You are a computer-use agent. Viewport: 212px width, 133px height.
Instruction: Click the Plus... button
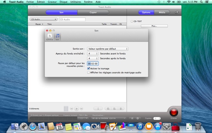[154, 26]
